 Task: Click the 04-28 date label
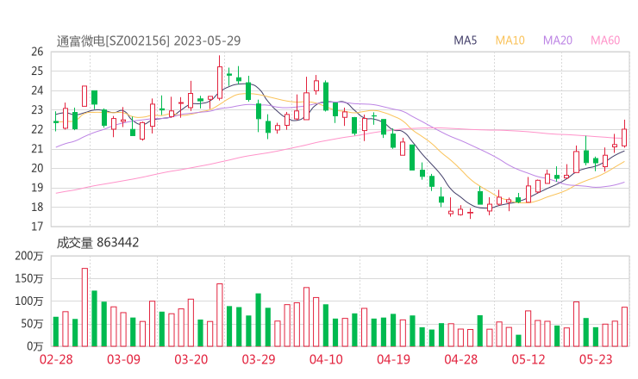click(x=461, y=359)
